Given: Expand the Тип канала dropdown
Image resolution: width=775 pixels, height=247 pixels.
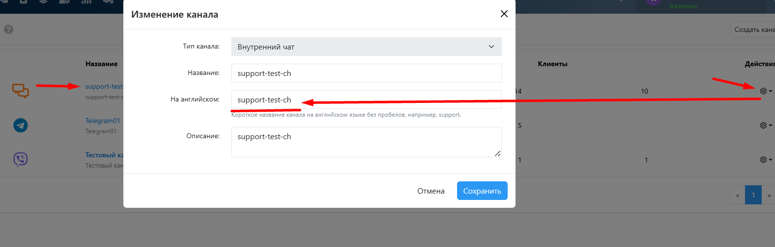Looking at the screenshot, I should click(366, 47).
